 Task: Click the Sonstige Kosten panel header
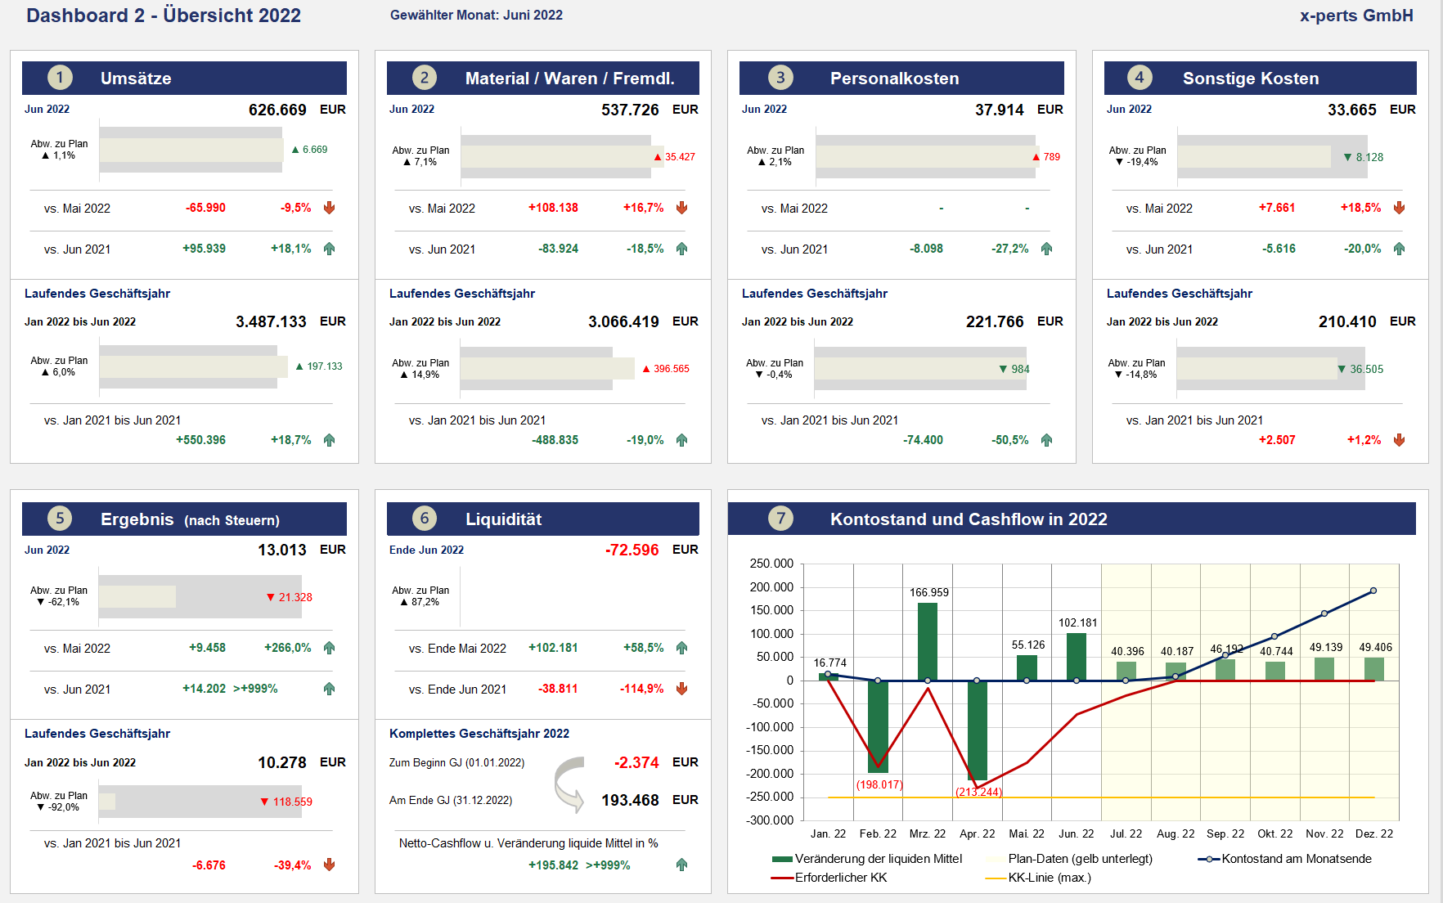1261,78
